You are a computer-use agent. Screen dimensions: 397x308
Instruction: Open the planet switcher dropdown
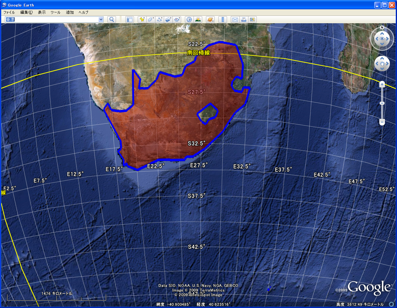tap(210, 20)
